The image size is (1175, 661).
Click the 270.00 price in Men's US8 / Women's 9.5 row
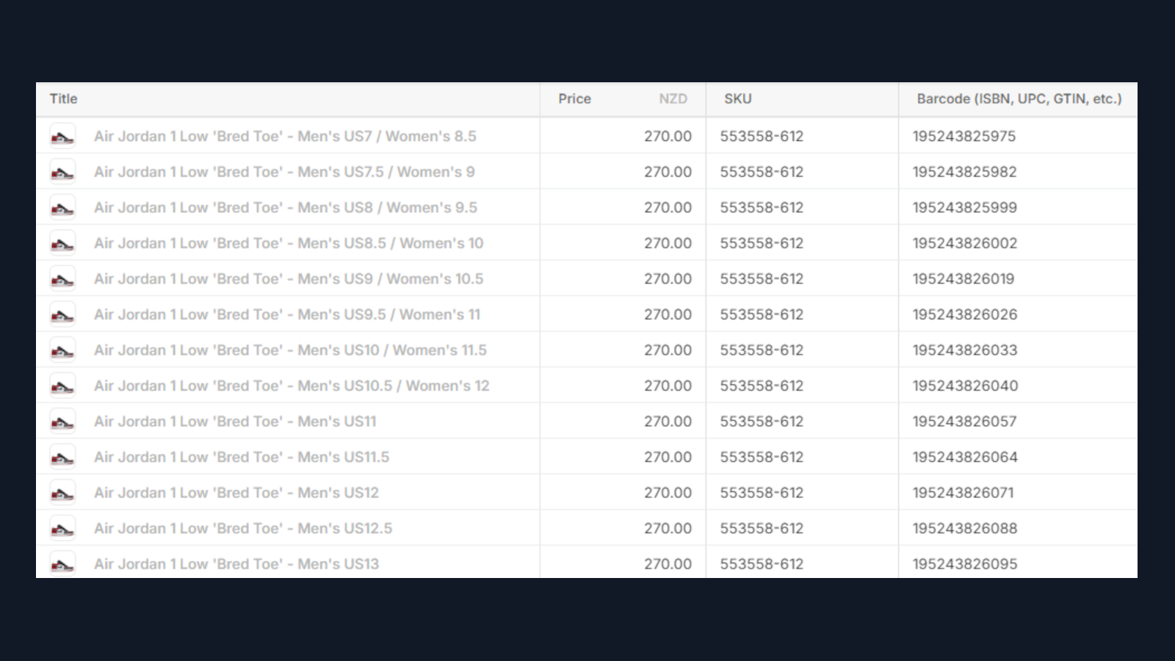tap(668, 207)
